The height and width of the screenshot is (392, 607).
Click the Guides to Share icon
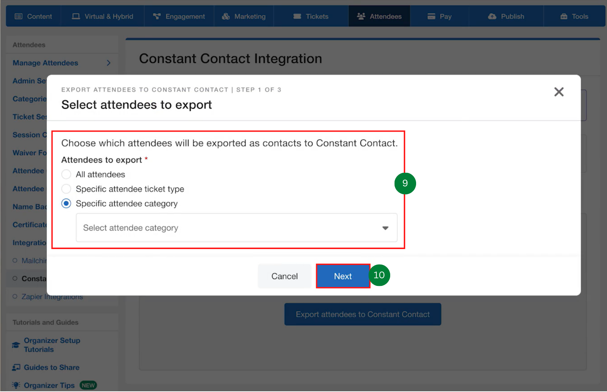pyautogui.click(x=16, y=368)
